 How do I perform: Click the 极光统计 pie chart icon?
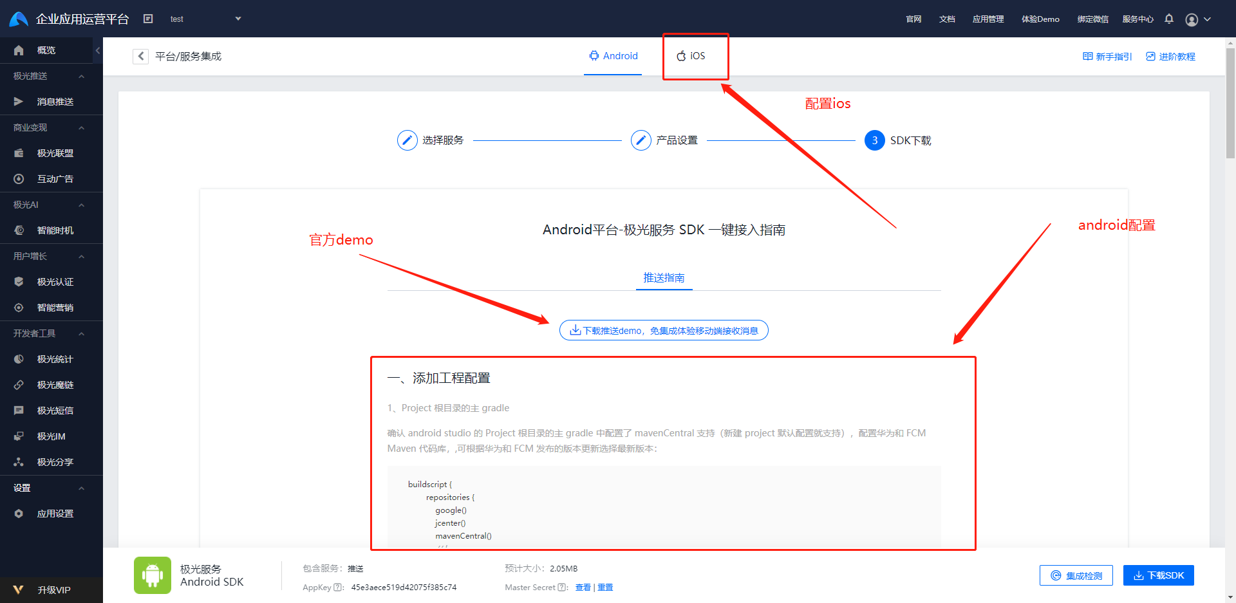click(19, 359)
